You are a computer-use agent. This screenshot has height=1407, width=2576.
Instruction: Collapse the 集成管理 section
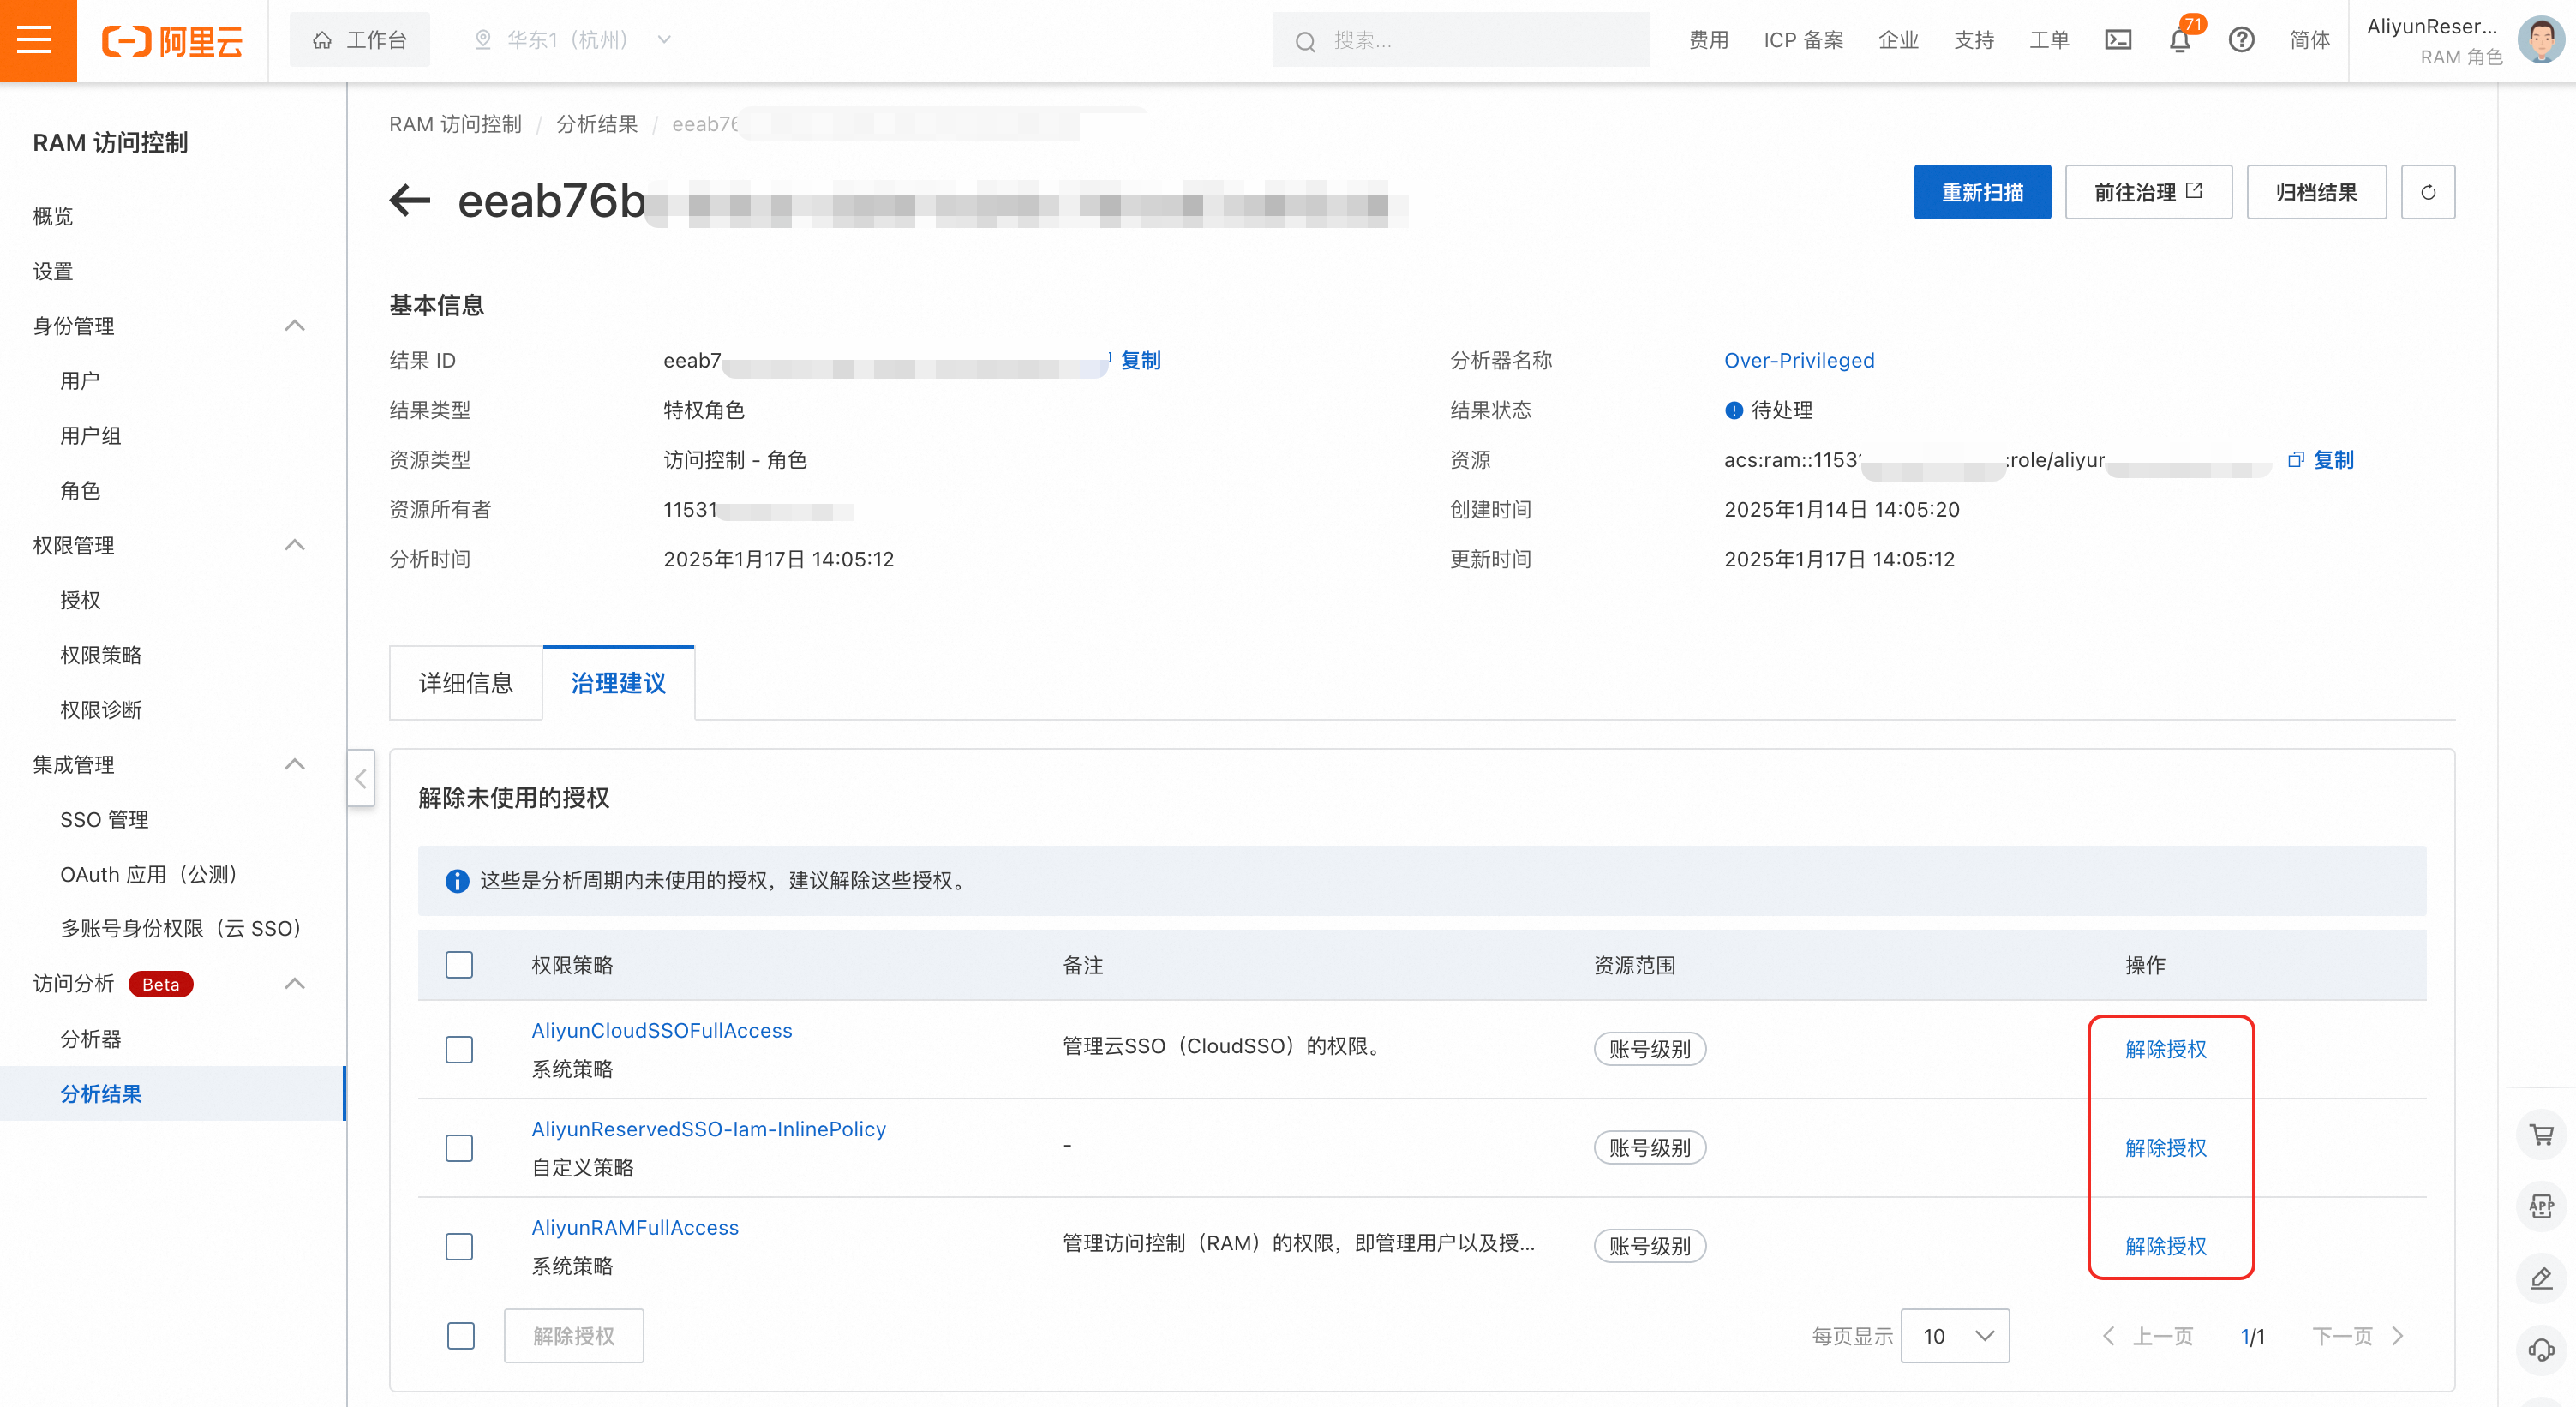294,764
